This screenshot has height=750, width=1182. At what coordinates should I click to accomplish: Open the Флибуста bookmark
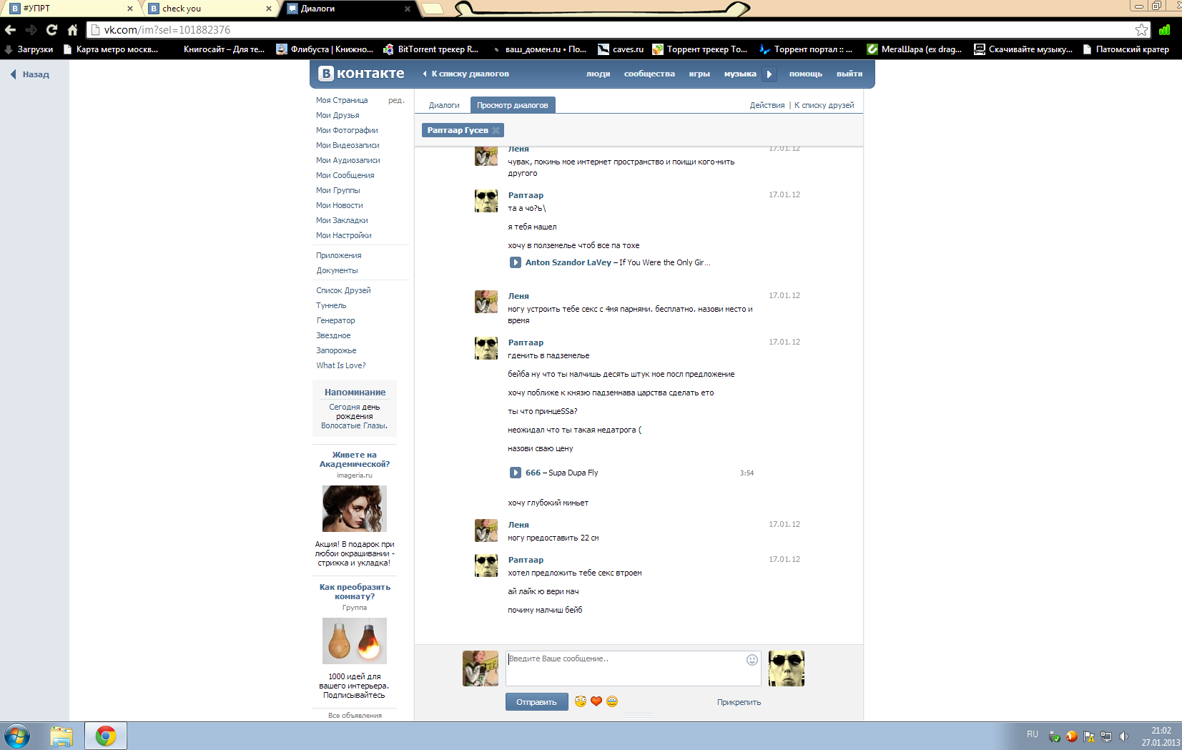point(325,49)
